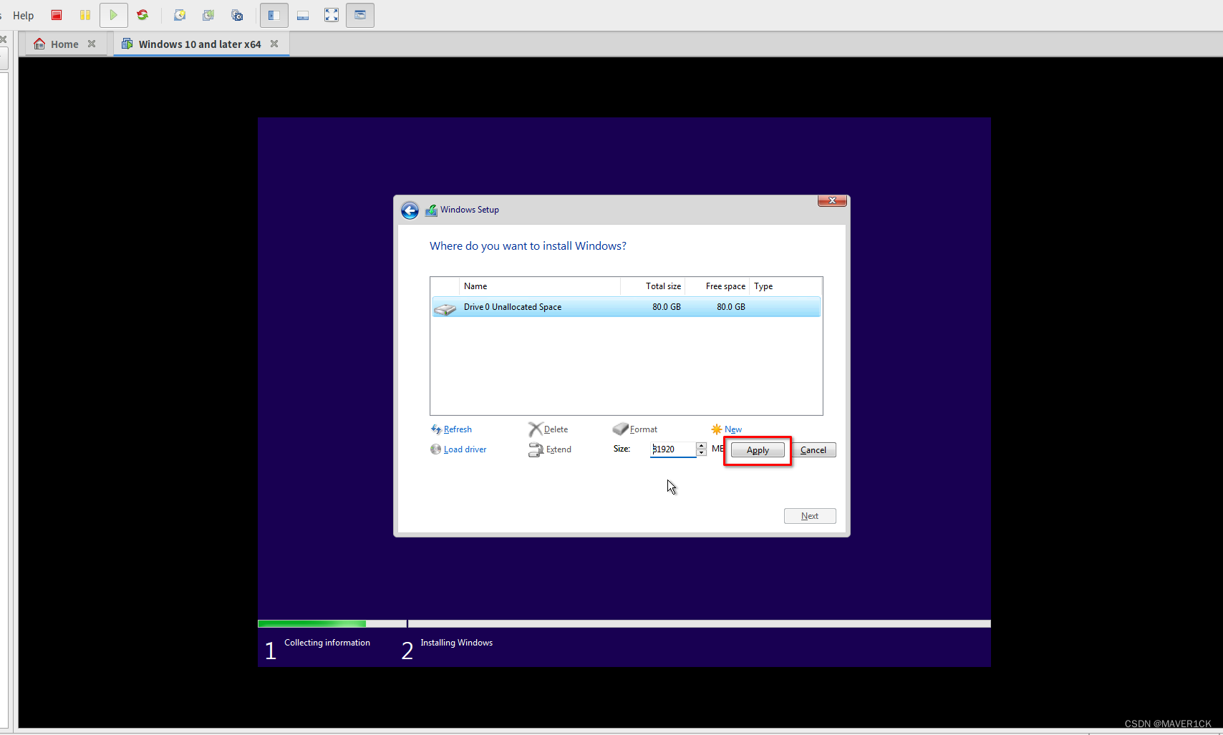Click the Extend option
The height and width of the screenshot is (735, 1223).
[x=559, y=449]
